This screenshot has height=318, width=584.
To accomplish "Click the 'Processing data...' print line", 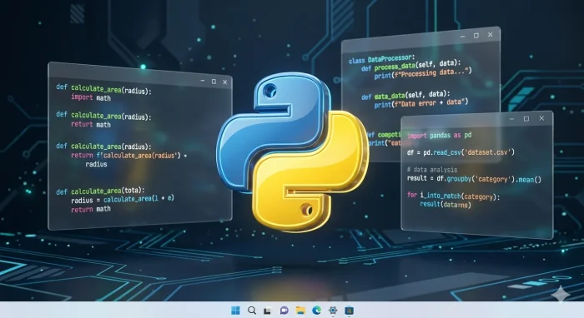I will coord(423,73).
